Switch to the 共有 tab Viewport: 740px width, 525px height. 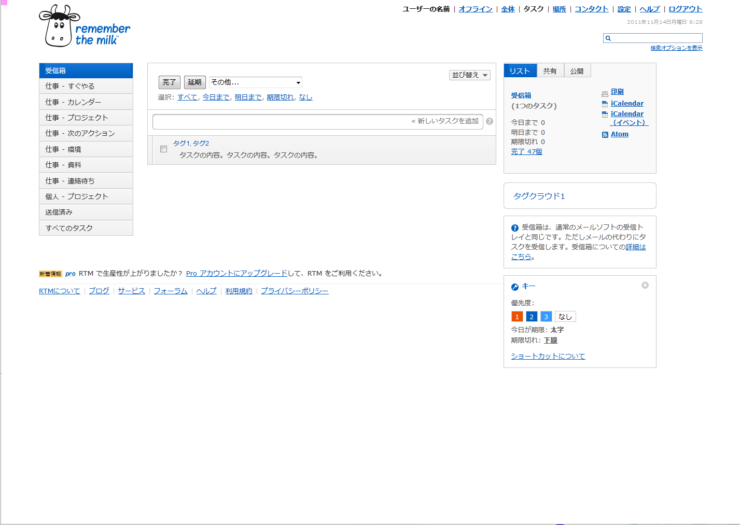click(x=550, y=71)
